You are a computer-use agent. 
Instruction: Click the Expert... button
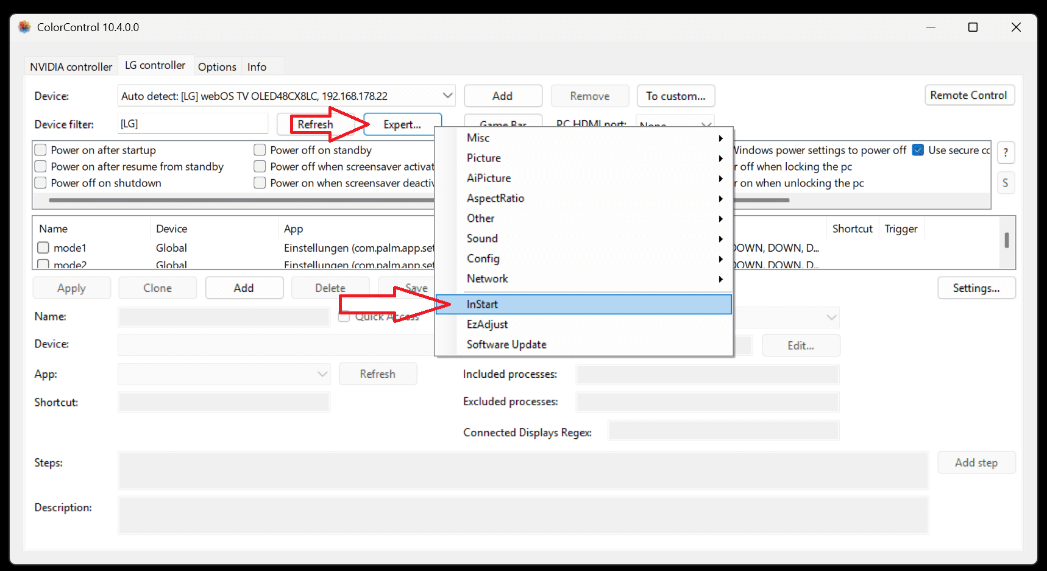(402, 124)
